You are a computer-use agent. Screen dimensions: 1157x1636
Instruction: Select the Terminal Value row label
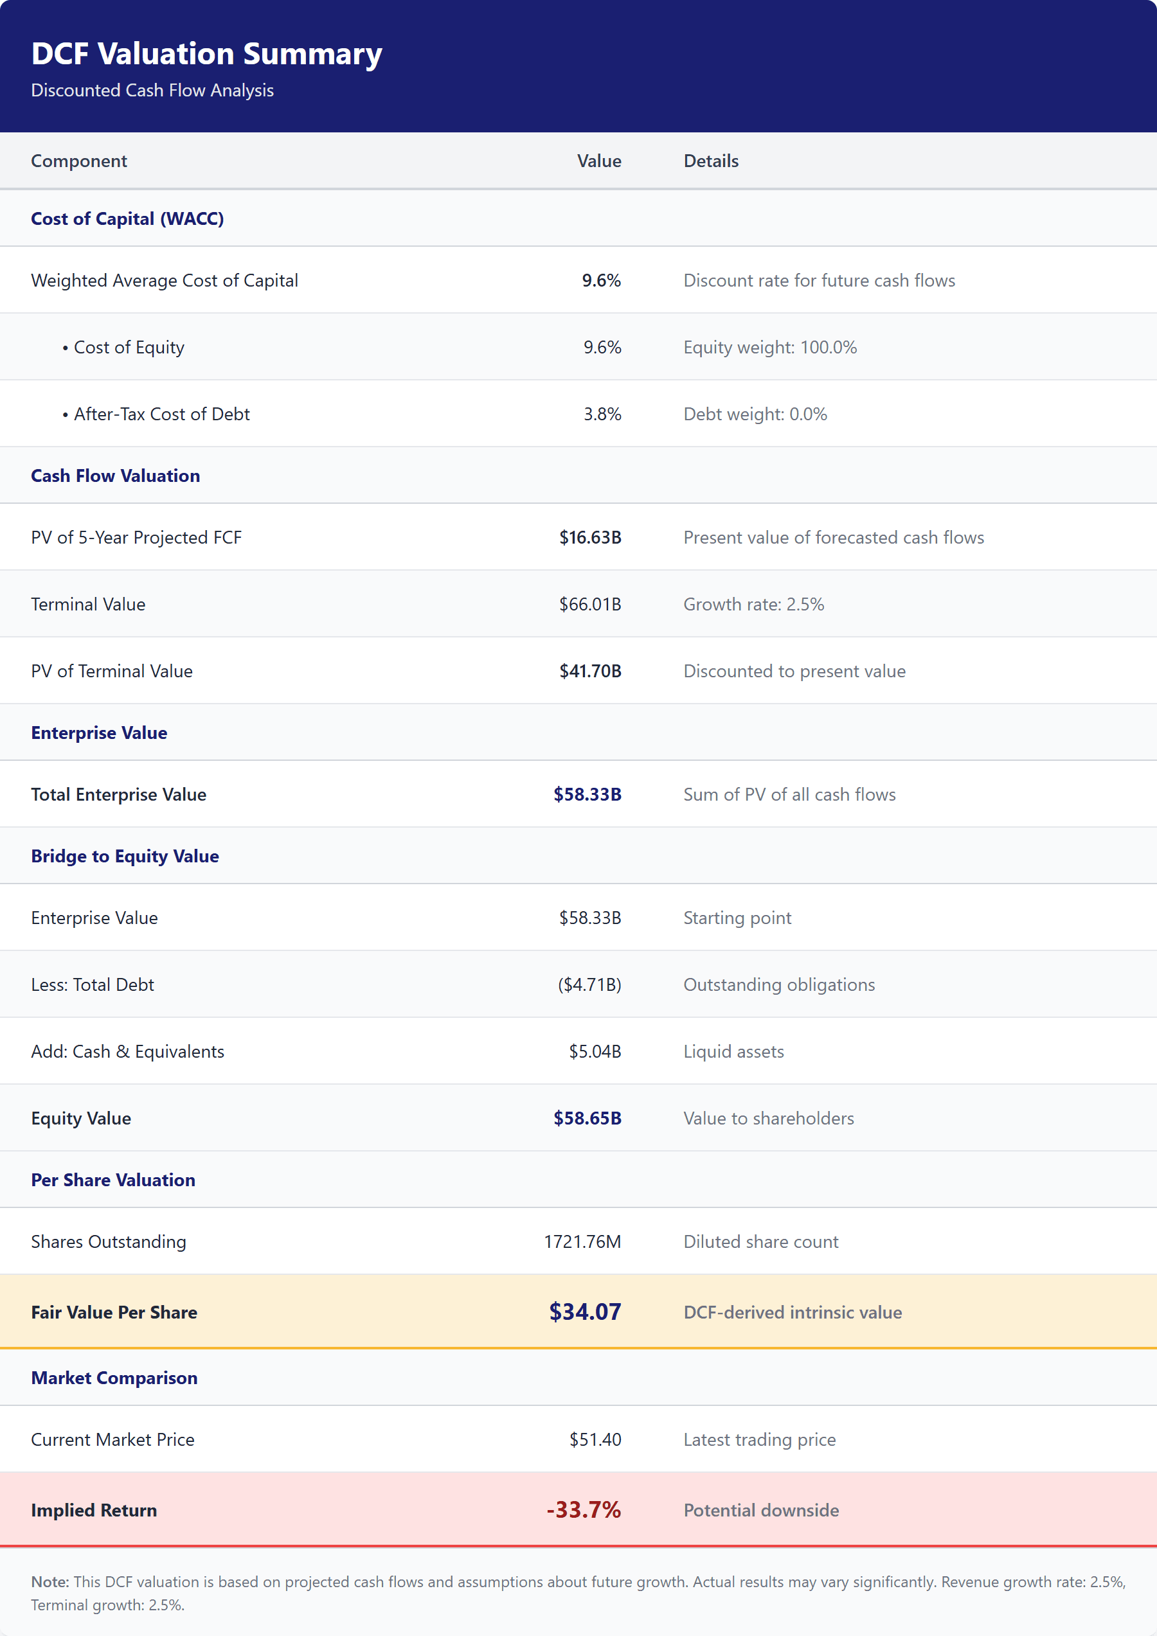[x=89, y=605]
